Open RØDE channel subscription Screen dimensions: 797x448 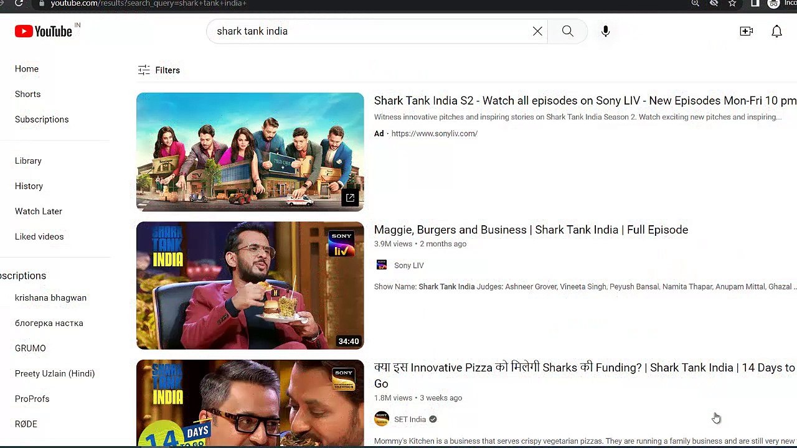pos(26,424)
